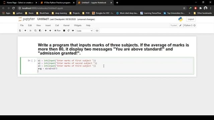
Task: Paste cells below icon
Action: click(x=40, y=31)
